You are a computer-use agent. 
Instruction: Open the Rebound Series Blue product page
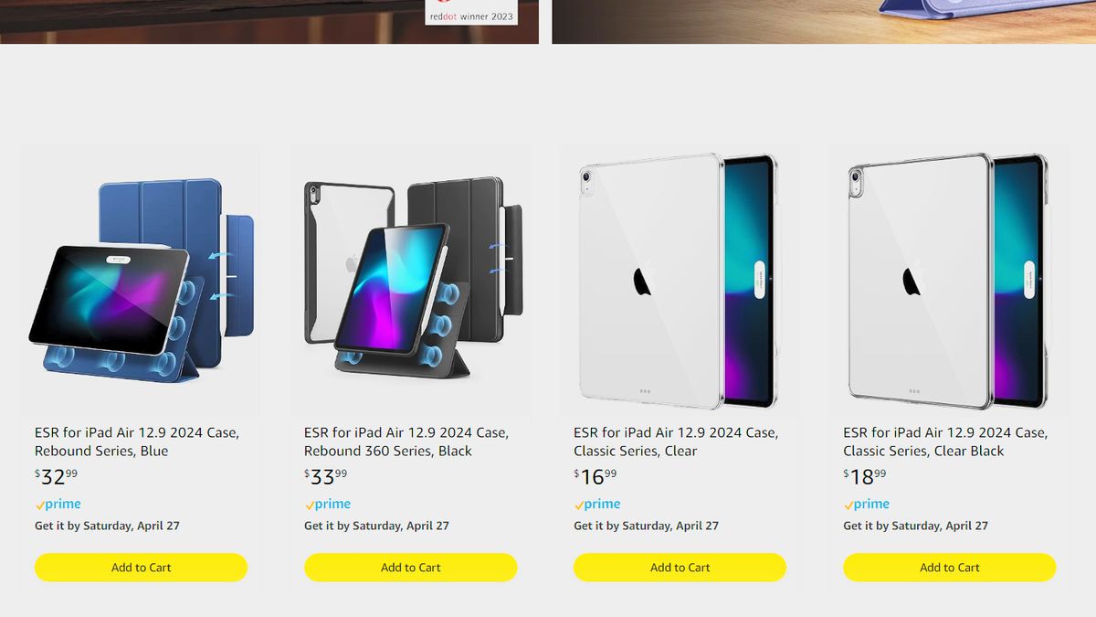click(x=135, y=441)
